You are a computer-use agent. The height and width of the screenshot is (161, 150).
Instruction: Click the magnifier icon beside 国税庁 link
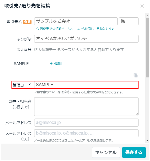pyautogui.click(x=38, y=29)
